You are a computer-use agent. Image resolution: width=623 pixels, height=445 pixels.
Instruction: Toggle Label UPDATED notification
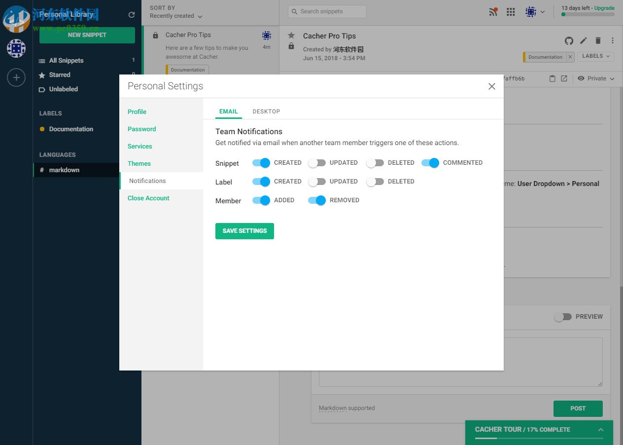point(317,182)
